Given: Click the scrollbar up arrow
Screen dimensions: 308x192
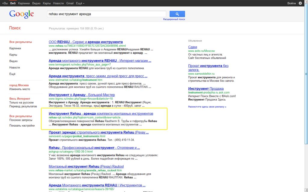Looking at the screenshot, I should coord(306,1).
